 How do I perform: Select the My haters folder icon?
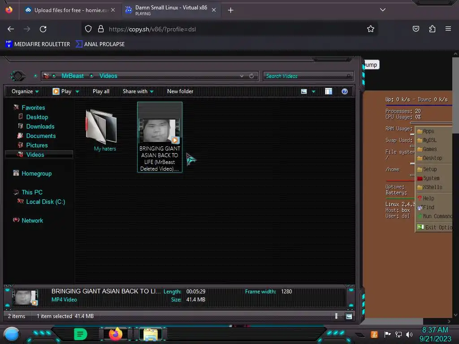[x=101, y=127]
